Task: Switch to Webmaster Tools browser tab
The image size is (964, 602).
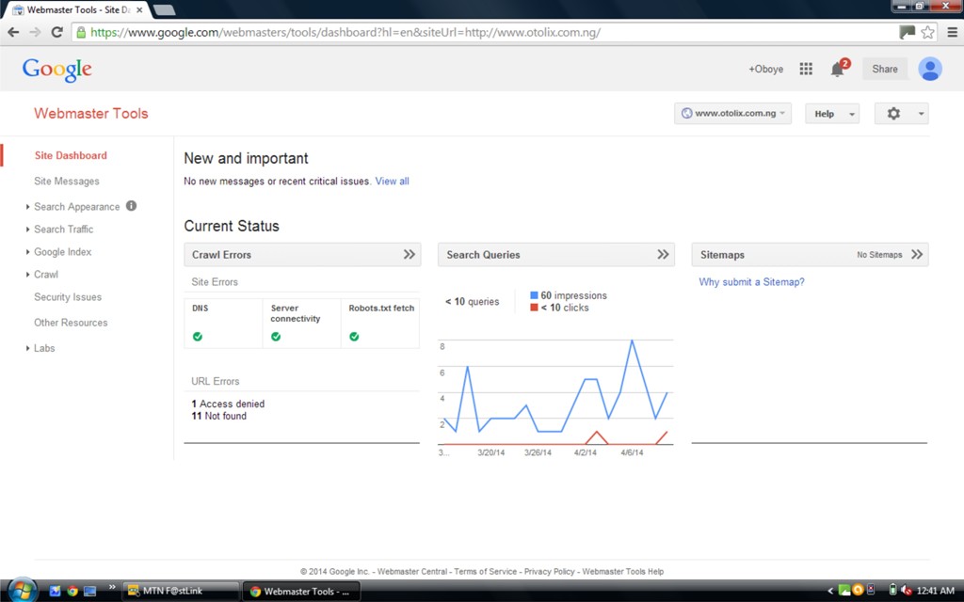Action: pos(77,9)
